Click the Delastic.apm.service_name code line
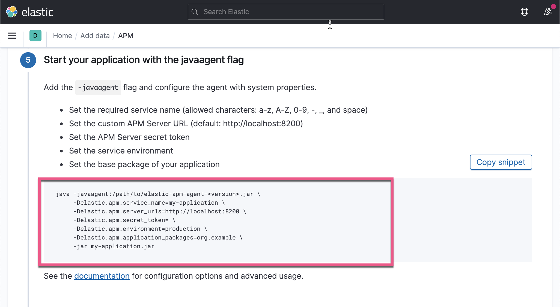This screenshot has width=560, height=307. point(149,202)
